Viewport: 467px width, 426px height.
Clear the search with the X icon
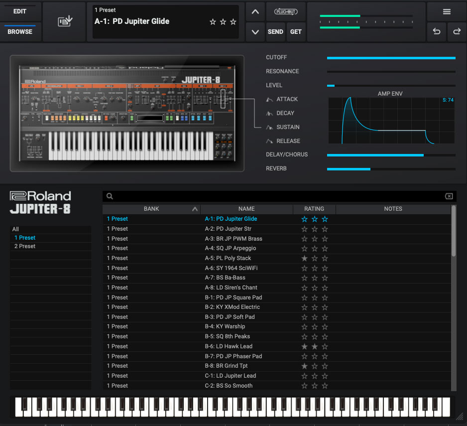click(x=449, y=196)
